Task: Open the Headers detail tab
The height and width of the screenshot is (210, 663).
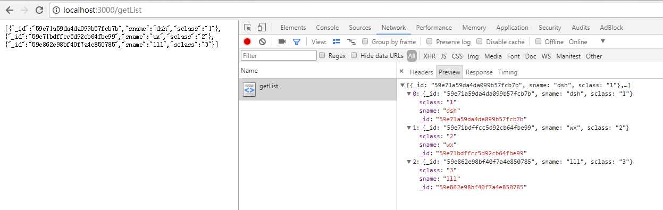Action: point(421,72)
